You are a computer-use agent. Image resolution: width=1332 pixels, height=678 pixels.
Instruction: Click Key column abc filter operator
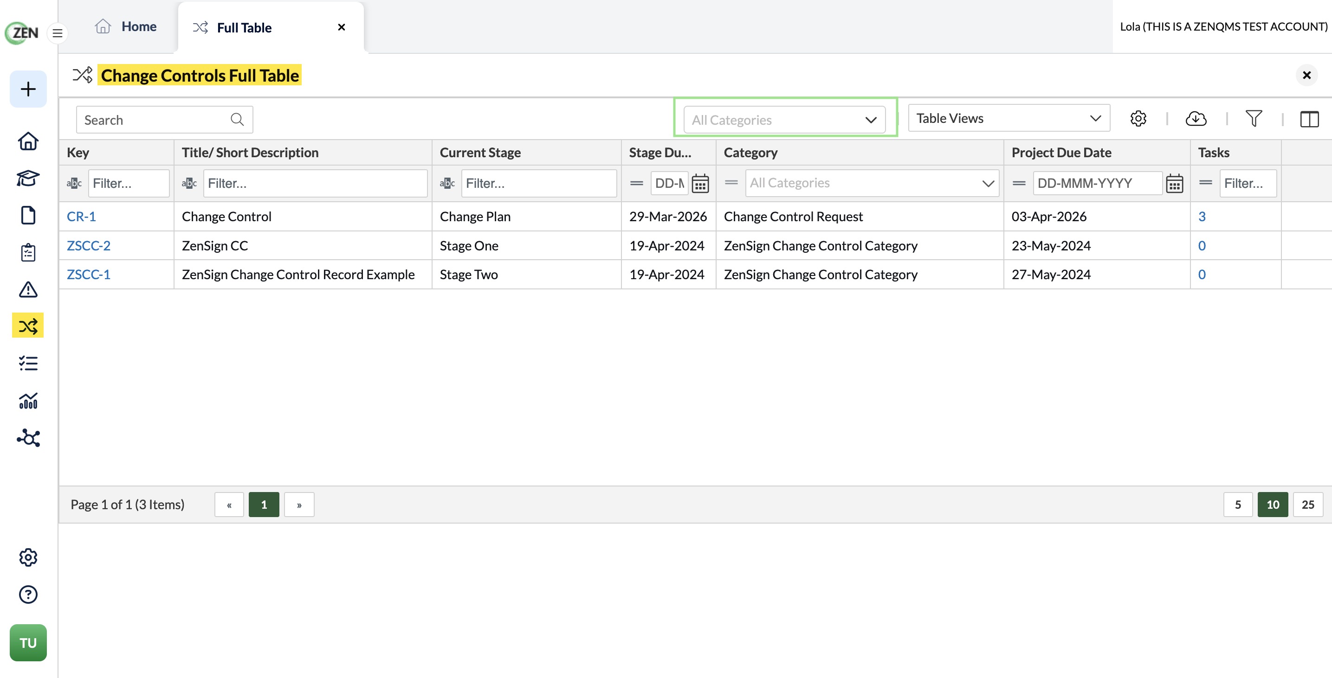[74, 183]
